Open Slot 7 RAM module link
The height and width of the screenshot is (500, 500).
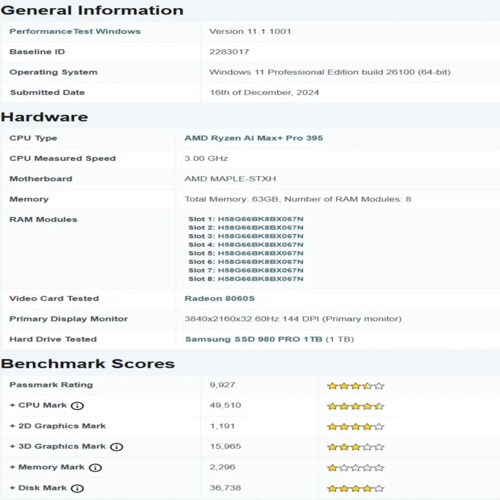261,271
